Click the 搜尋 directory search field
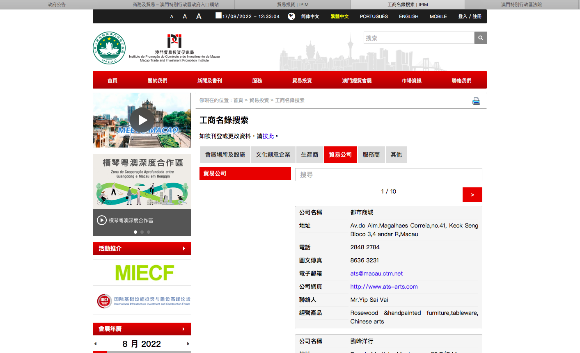Viewport: 580px width, 353px height. (x=388, y=175)
